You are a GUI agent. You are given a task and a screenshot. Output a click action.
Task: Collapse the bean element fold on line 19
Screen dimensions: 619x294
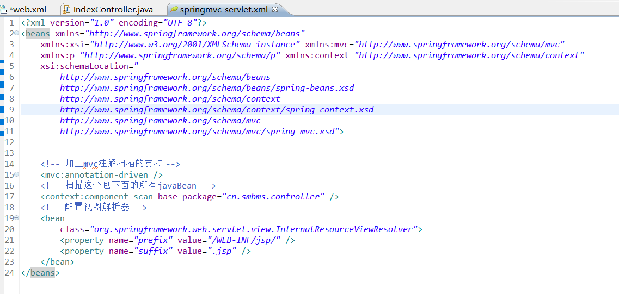tap(17, 218)
